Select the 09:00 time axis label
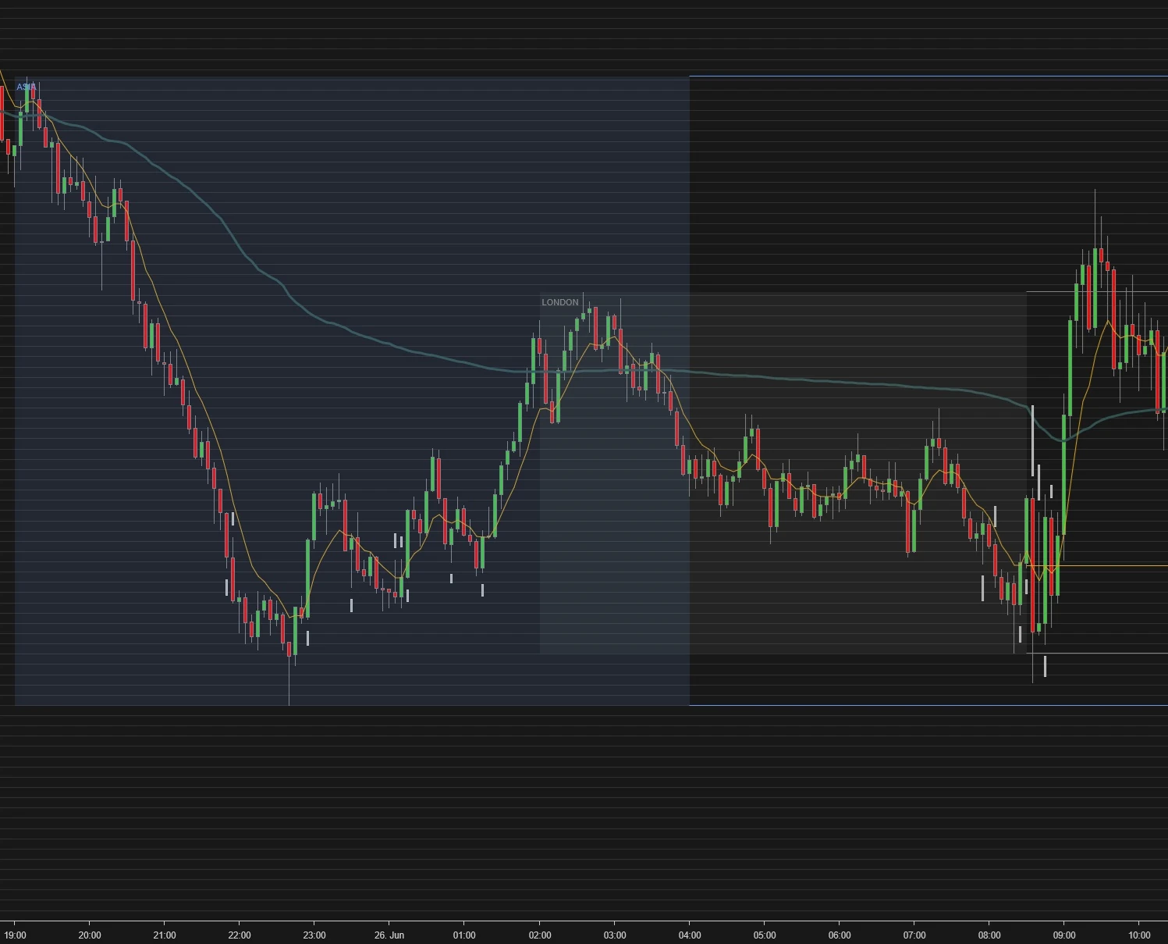The height and width of the screenshot is (944, 1168). click(x=1064, y=935)
